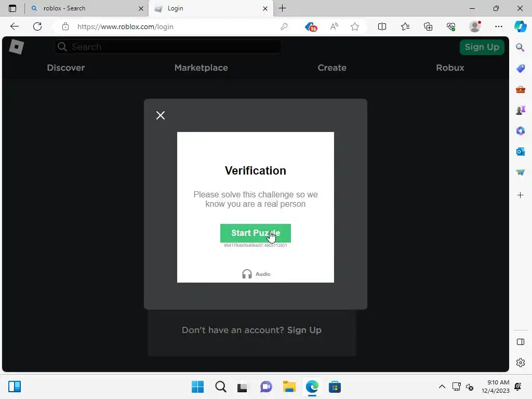This screenshot has width=532, height=399.
Task: Open the sidebar Outlook icon
Action: click(x=520, y=152)
